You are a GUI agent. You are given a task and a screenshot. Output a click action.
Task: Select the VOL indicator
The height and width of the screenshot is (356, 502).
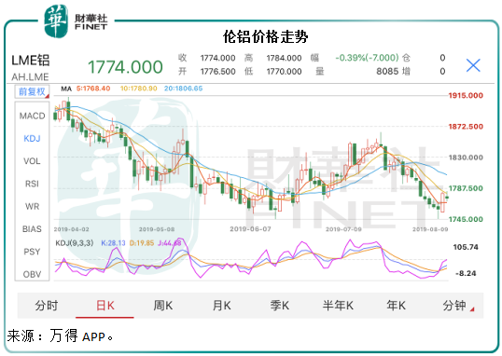(x=32, y=161)
